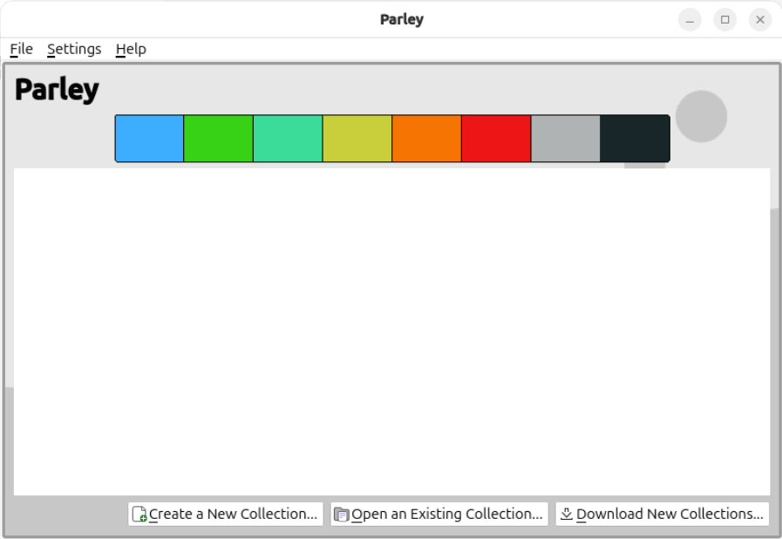The width and height of the screenshot is (782, 539).
Task: Open the Help menu
Action: pos(131,49)
